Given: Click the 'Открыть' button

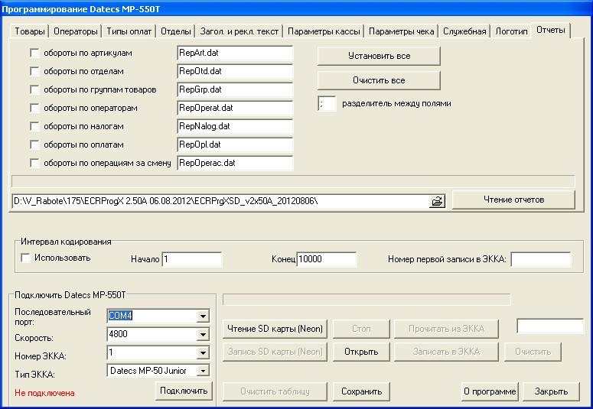Looking at the screenshot, I should pyautogui.click(x=361, y=352).
